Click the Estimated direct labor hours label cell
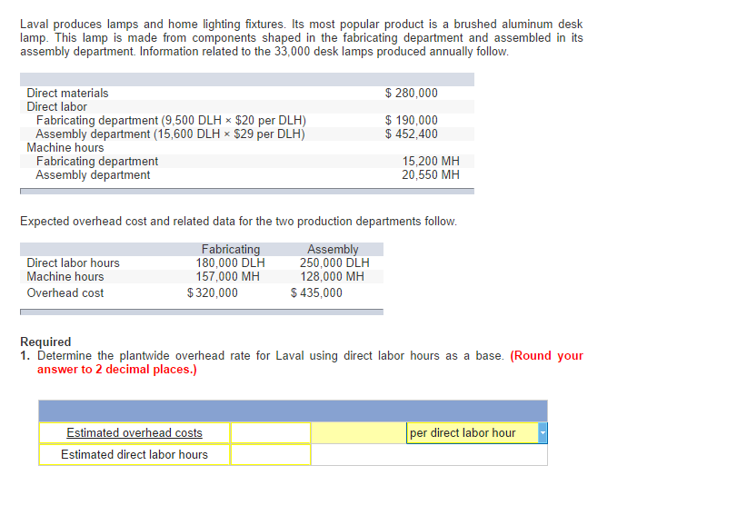Viewport: 737px width, 525px height. point(134,454)
